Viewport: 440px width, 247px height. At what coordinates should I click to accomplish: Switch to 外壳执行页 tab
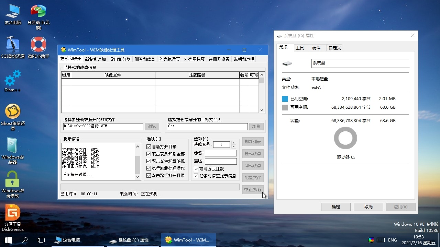coord(169,59)
